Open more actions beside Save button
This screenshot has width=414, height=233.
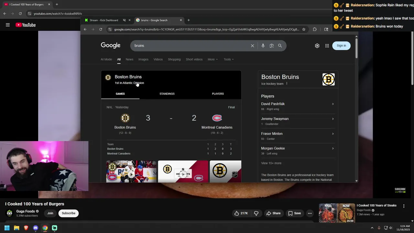pyautogui.click(x=310, y=213)
